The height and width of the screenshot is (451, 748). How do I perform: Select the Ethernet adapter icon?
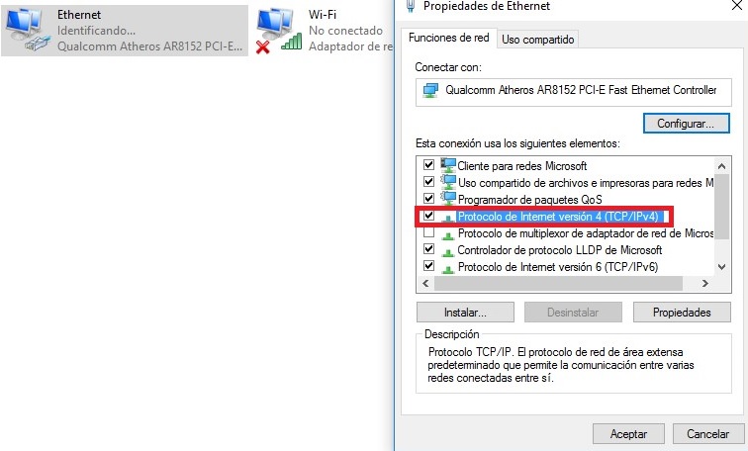tap(27, 30)
